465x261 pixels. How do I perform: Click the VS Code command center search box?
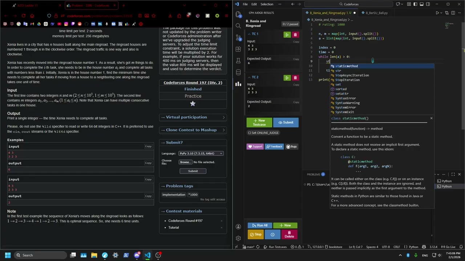(x=349, y=4)
